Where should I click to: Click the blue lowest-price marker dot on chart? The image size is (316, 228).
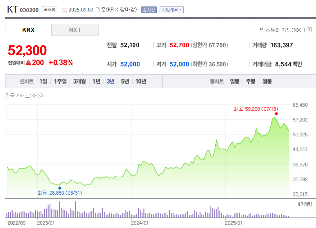[x=60, y=188]
